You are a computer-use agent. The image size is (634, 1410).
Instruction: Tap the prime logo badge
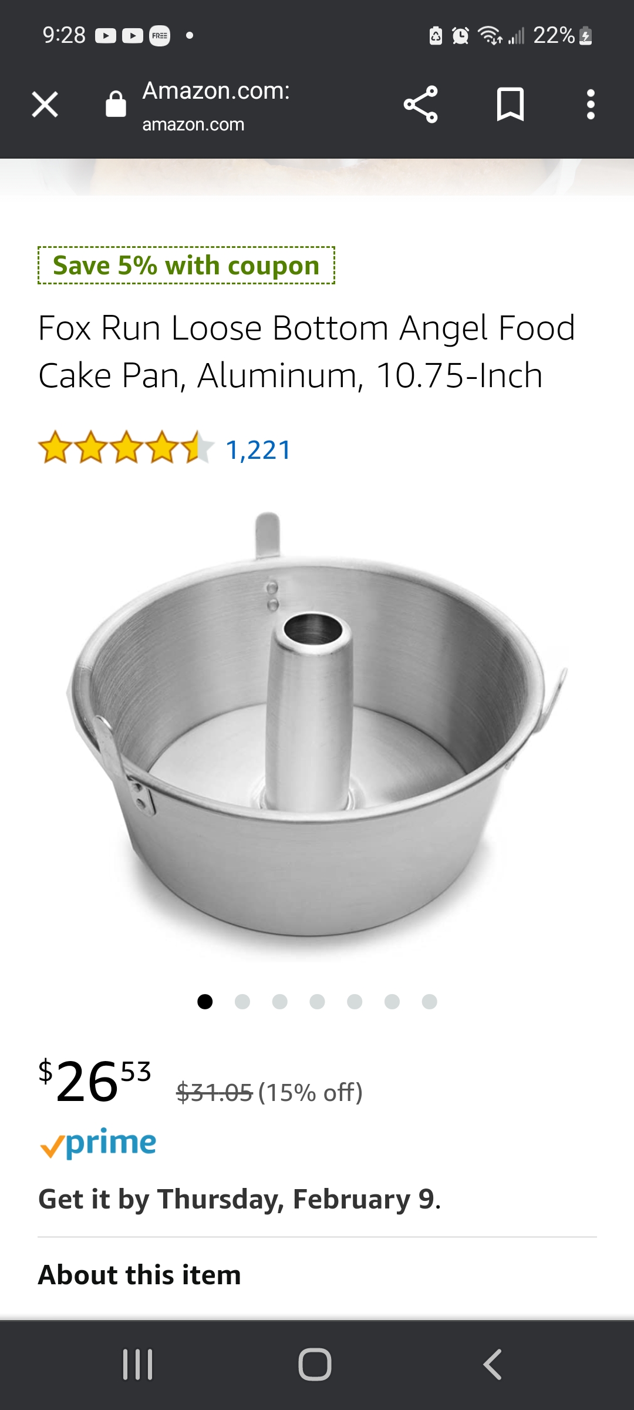pos(98,1143)
